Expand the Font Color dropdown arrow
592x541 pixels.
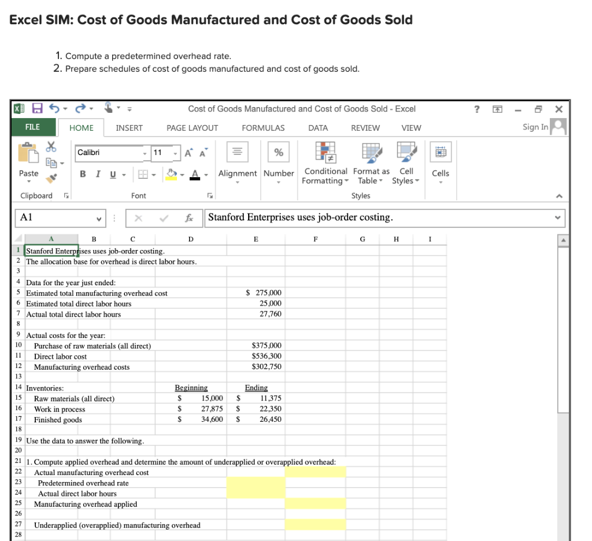point(206,175)
